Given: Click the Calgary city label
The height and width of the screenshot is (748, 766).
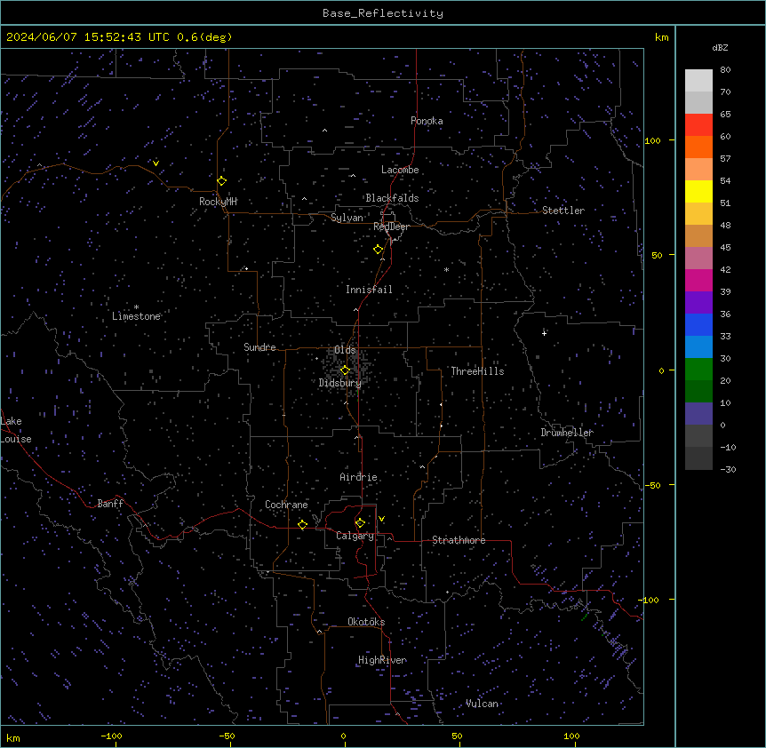Looking at the screenshot, I should [355, 536].
